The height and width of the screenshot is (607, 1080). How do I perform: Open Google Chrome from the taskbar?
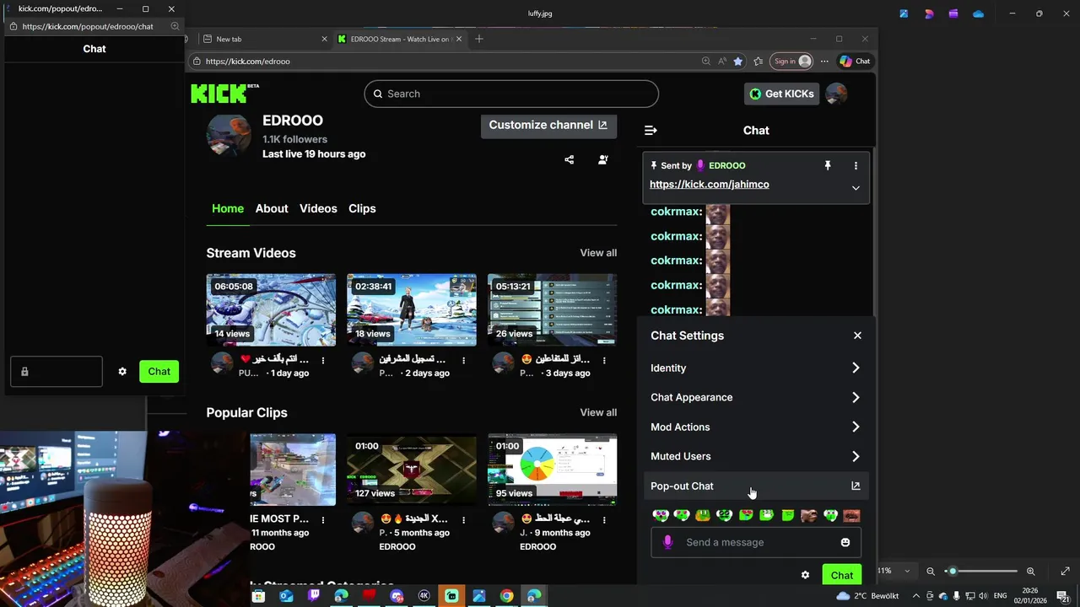pyautogui.click(x=506, y=596)
